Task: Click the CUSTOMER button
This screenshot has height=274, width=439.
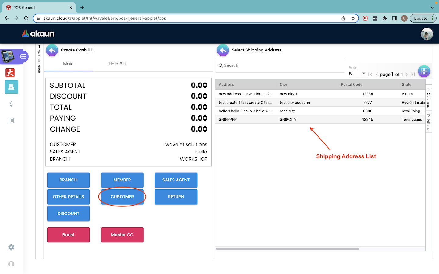Action: pos(122,197)
